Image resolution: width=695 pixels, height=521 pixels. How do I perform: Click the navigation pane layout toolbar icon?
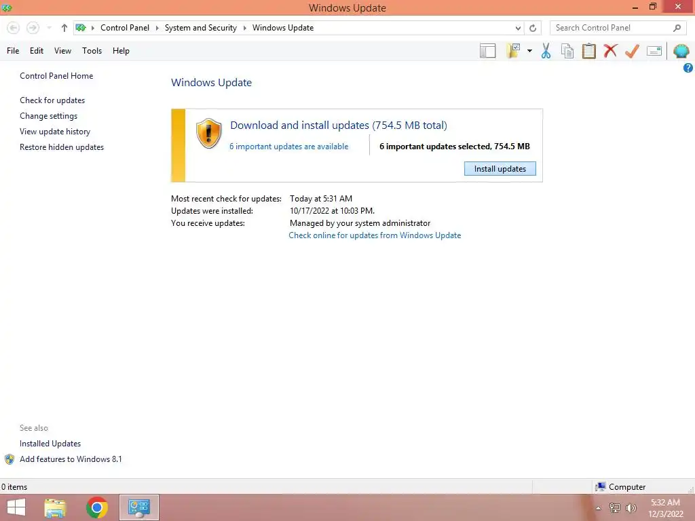coord(487,51)
